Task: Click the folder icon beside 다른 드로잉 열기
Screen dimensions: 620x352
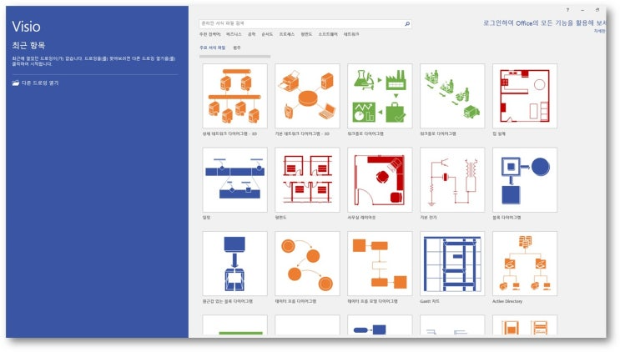Action: 16,83
